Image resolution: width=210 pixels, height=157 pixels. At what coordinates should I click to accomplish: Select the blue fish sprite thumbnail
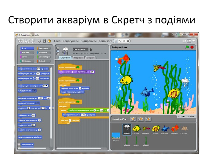pos(165,130)
